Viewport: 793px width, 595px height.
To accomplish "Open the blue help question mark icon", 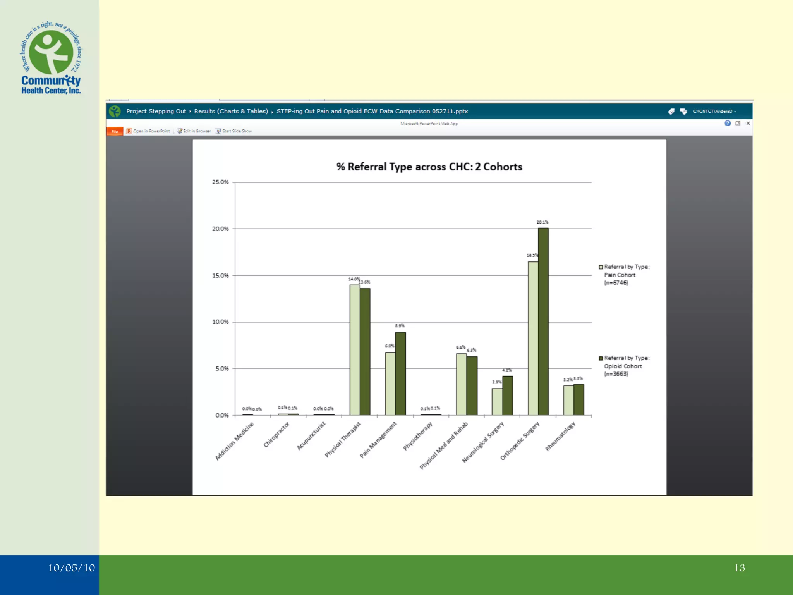I will coord(728,123).
